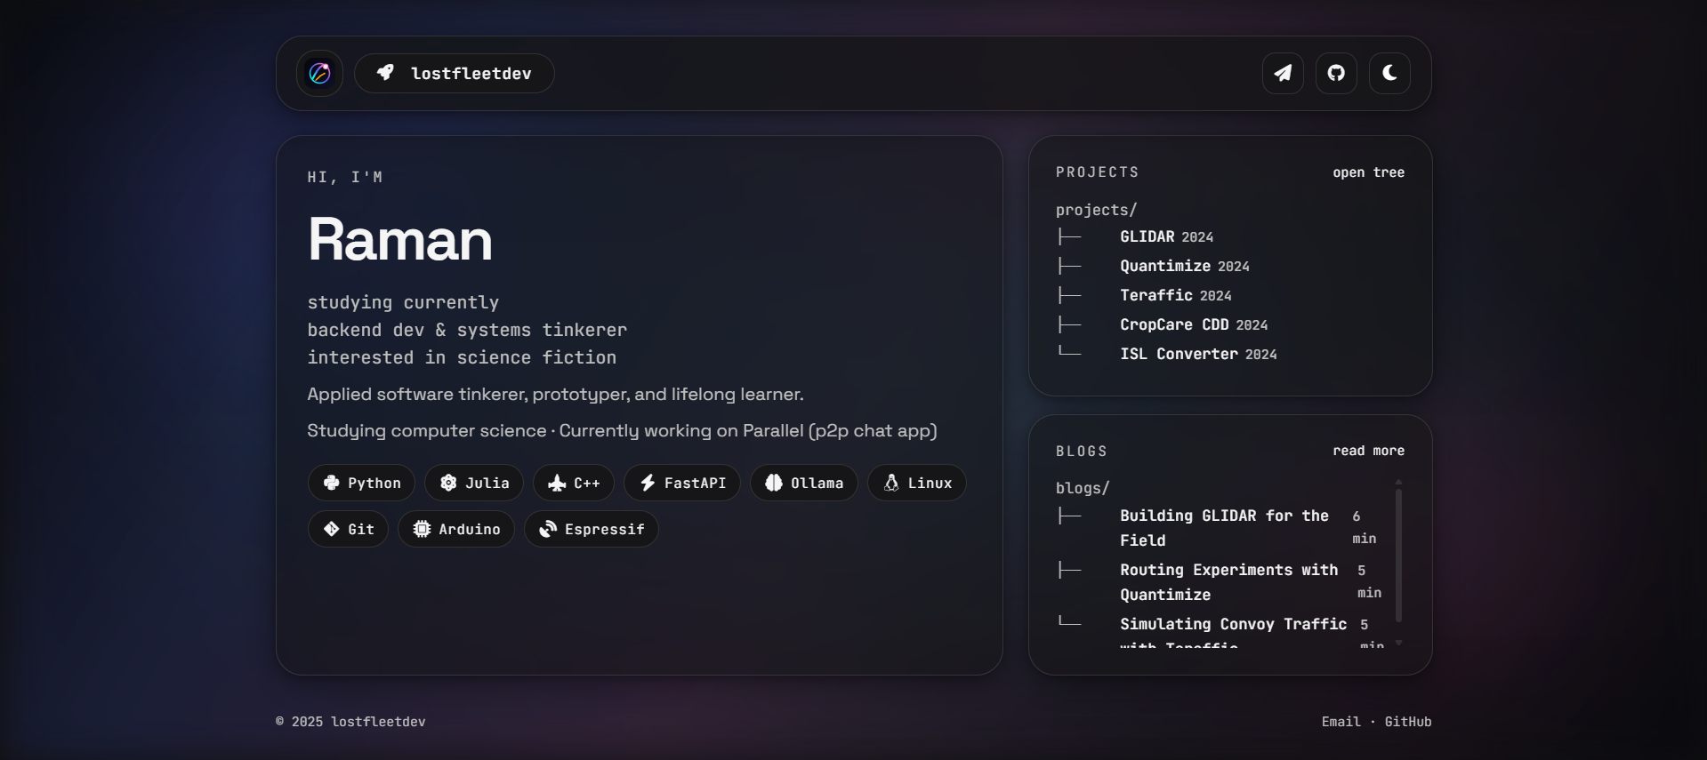Open the GitHub icon in header
The height and width of the screenshot is (760, 1707).
pyautogui.click(x=1336, y=73)
